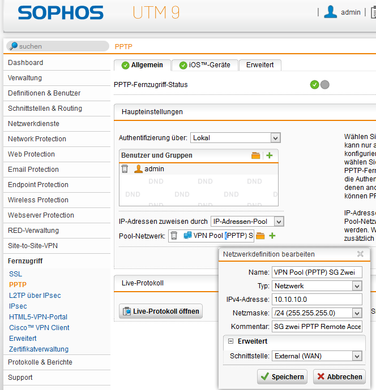Open the Schnittstelle dropdown
376x390 pixels.
click(x=317, y=356)
